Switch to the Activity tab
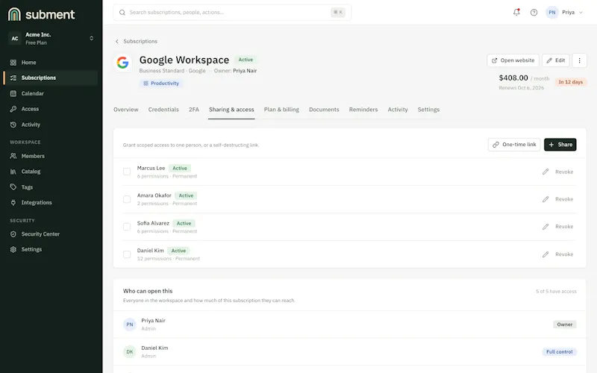This screenshot has height=373, width=597. [398, 110]
